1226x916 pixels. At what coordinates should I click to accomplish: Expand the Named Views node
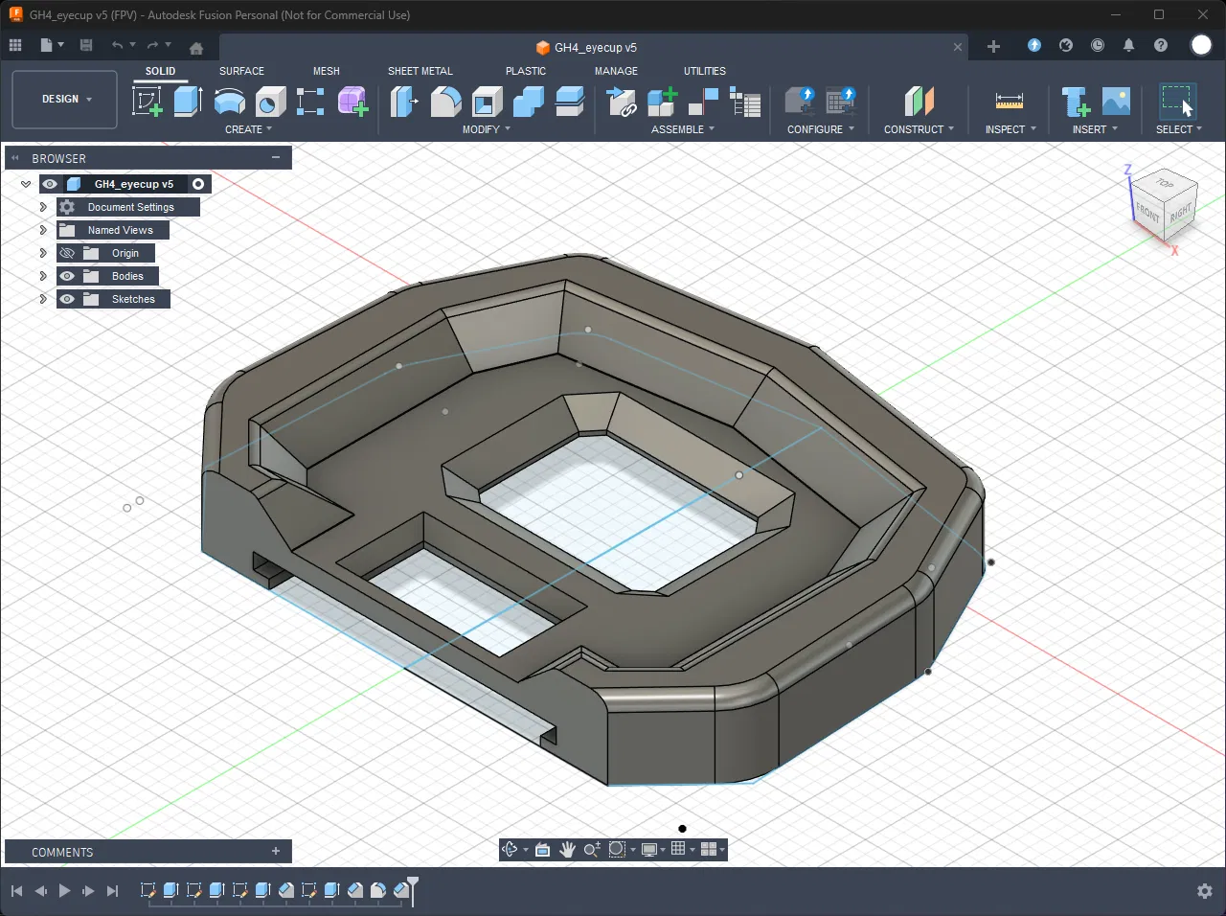[43, 230]
